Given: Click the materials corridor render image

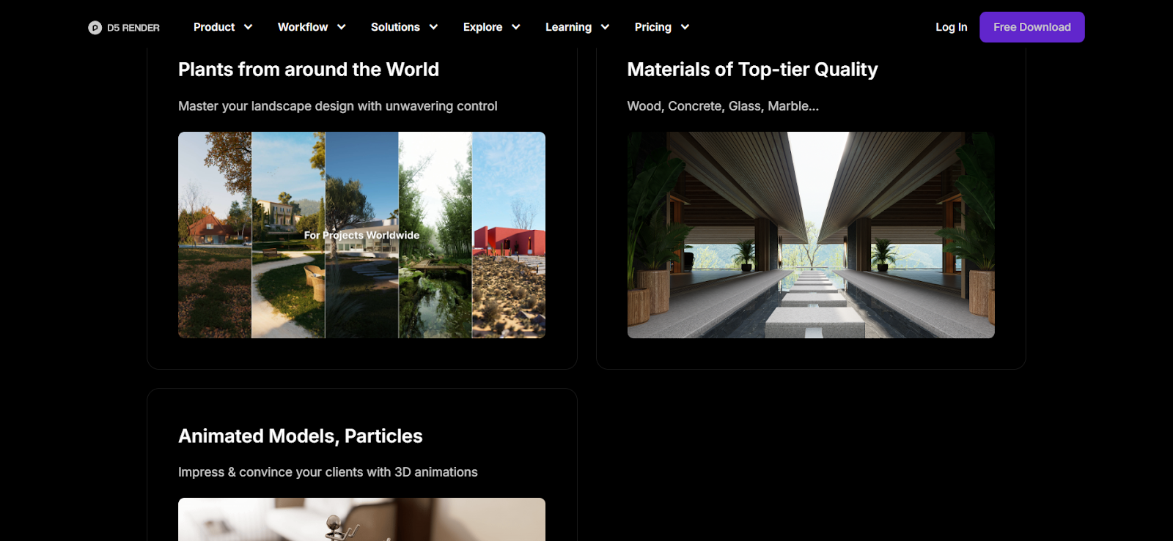Looking at the screenshot, I should click(x=810, y=234).
